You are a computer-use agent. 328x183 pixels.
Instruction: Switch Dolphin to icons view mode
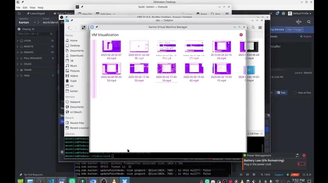84,28
